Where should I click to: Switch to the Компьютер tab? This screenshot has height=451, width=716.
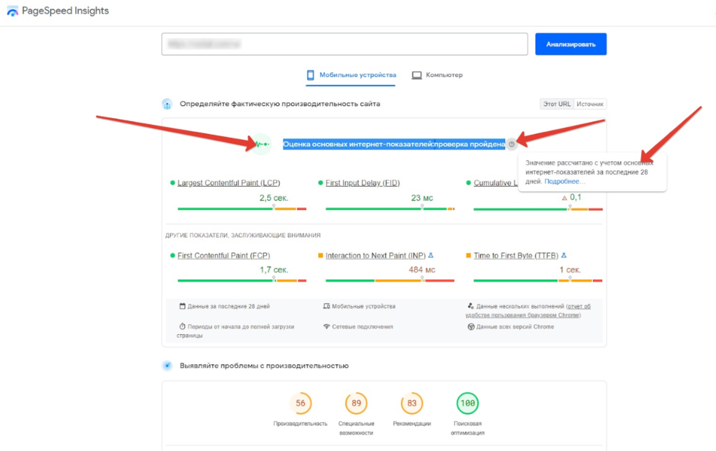437,75
